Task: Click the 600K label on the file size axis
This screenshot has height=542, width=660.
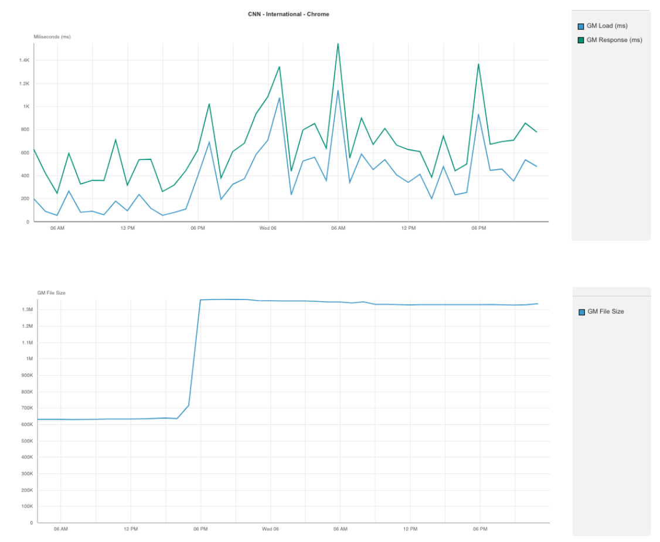Action: tap(27, 425)
